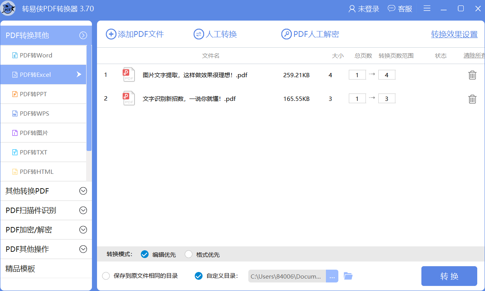Open the output folder icon
The height and width of the screenshot is (291, 485).
pyautogui.click(x=348, y=276)
